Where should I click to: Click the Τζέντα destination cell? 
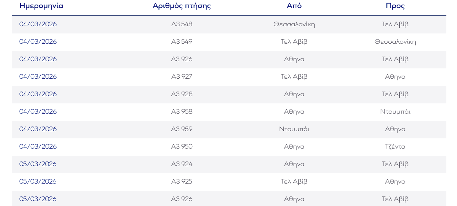click(395, 147)
